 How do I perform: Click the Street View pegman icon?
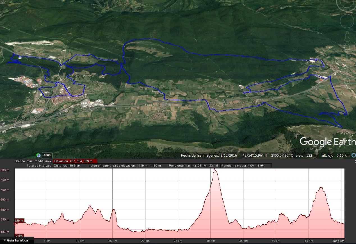(347, 37)
